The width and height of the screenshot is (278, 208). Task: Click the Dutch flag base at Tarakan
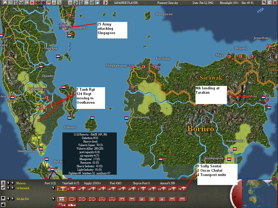[x=263, y=97]
